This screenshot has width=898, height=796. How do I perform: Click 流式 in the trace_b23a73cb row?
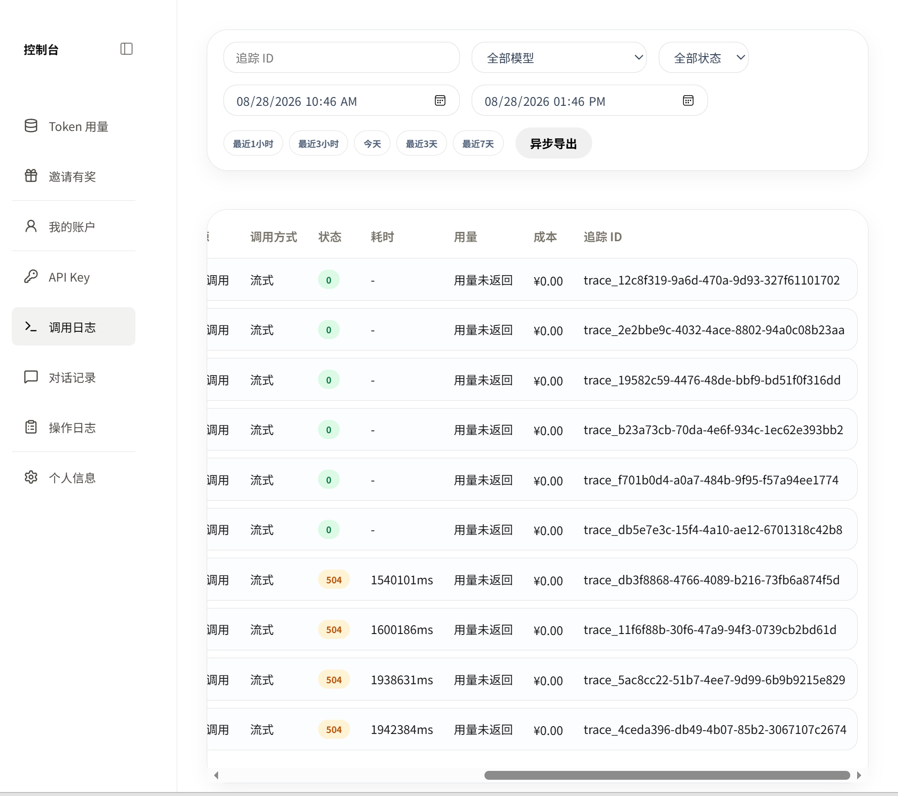point(262,430)
